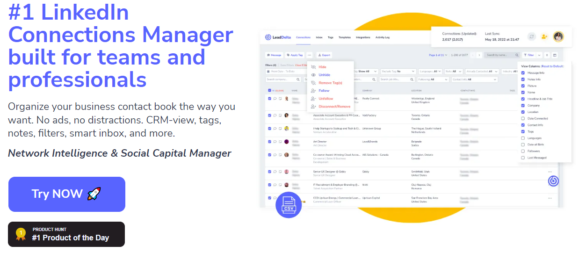Enable the Date Connected column checkbox

pyautogui.click(x=523, y=119)
